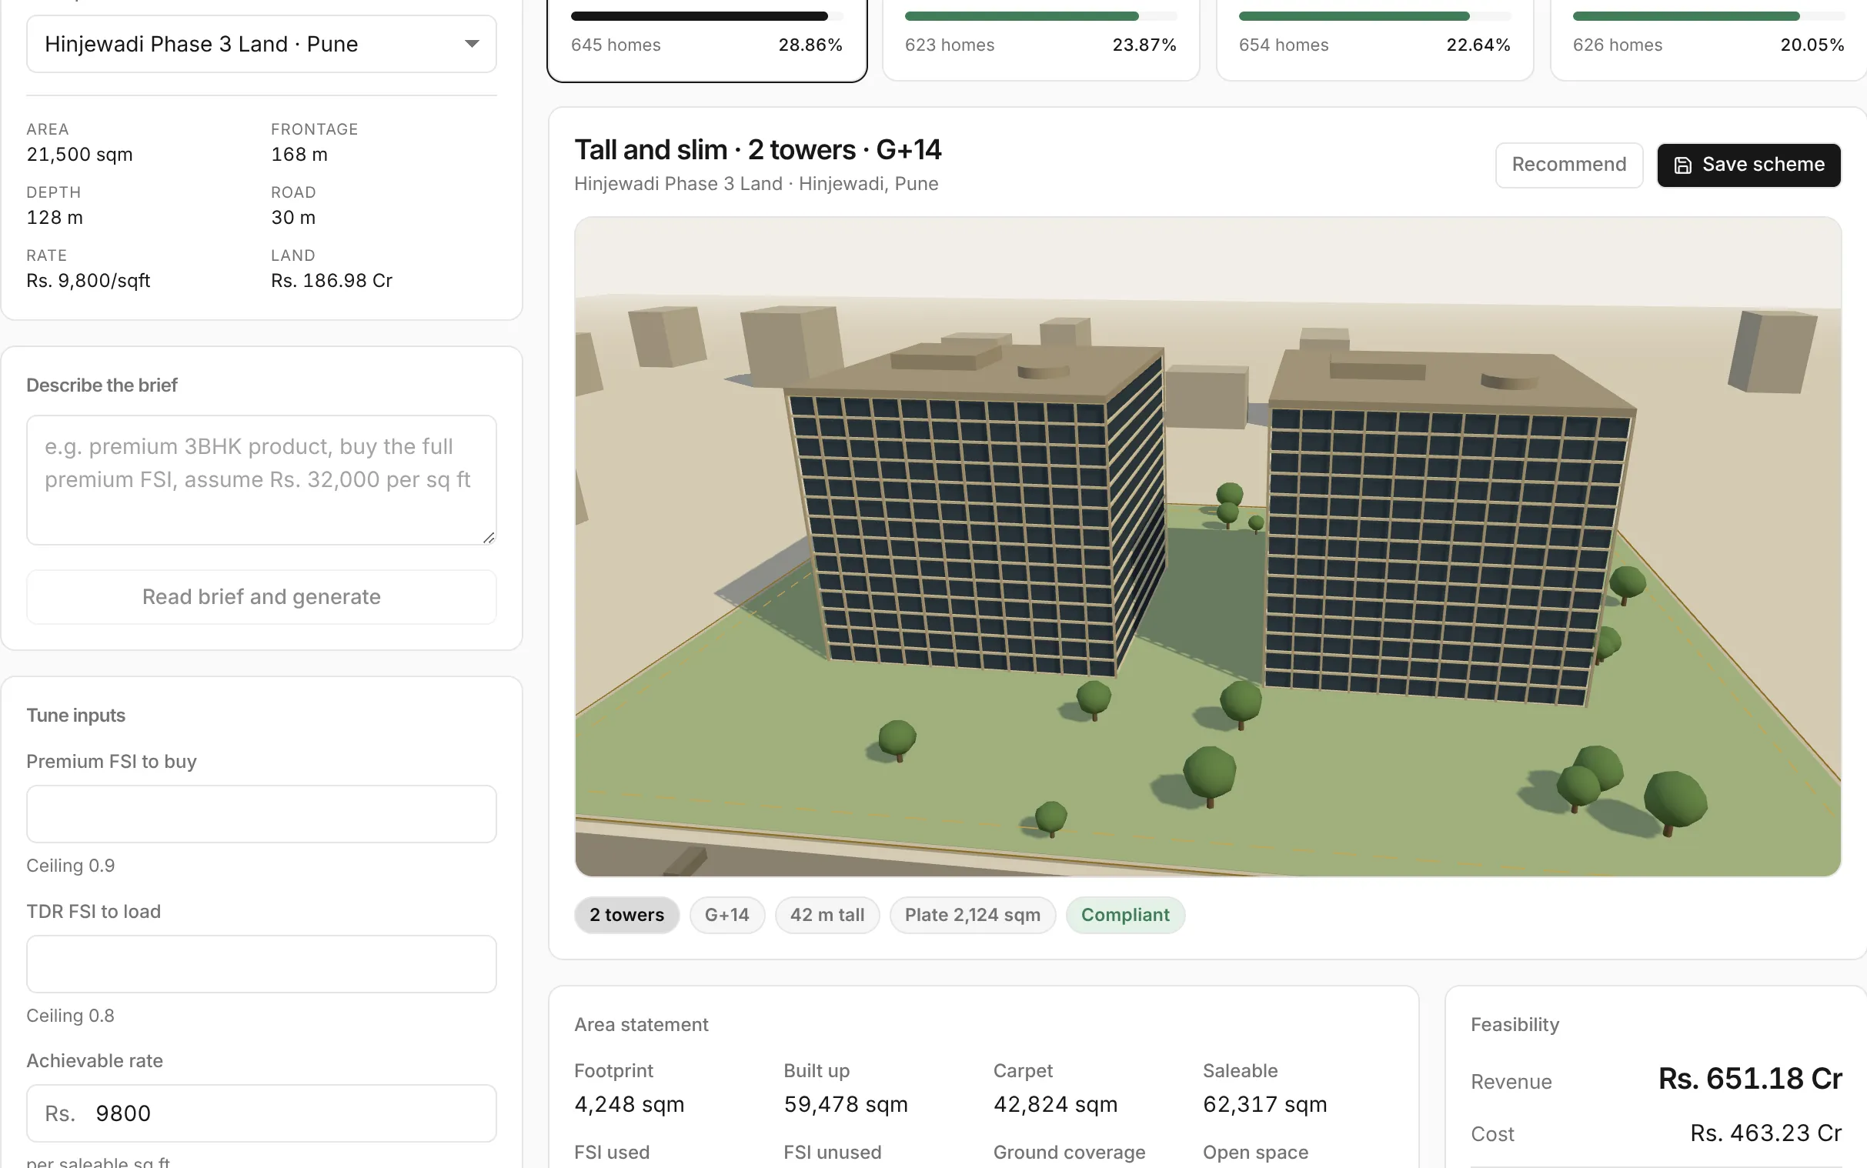Click the brief textarea resize handle

488,538
